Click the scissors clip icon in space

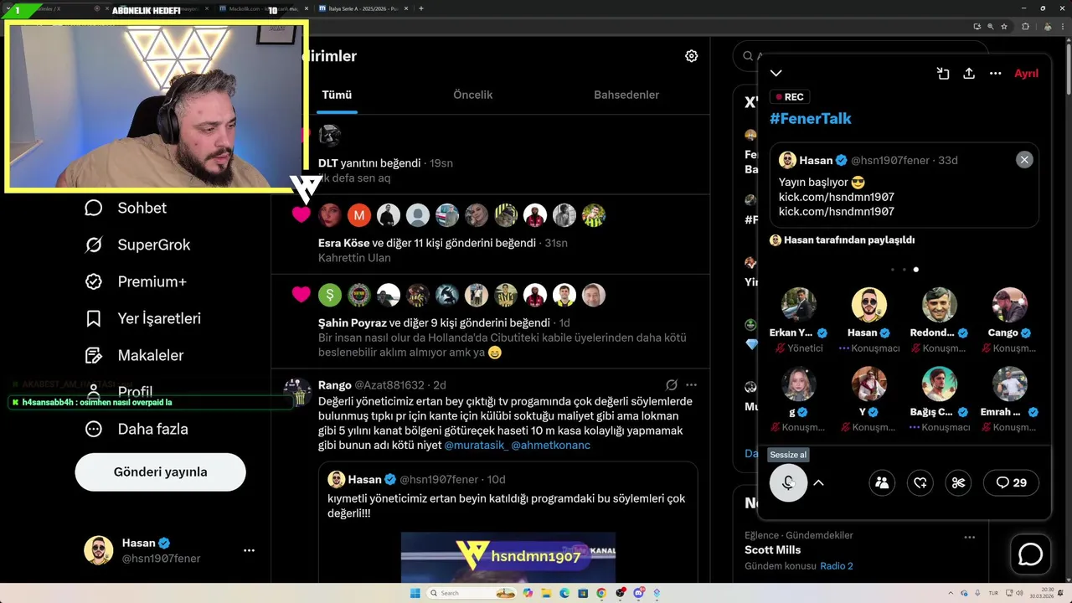(959, 482)
